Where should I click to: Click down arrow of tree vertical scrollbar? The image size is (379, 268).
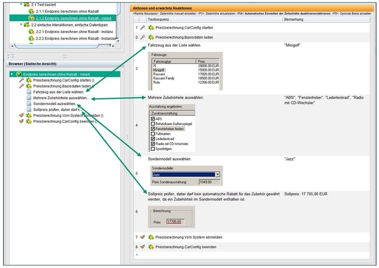click(118, 41)
